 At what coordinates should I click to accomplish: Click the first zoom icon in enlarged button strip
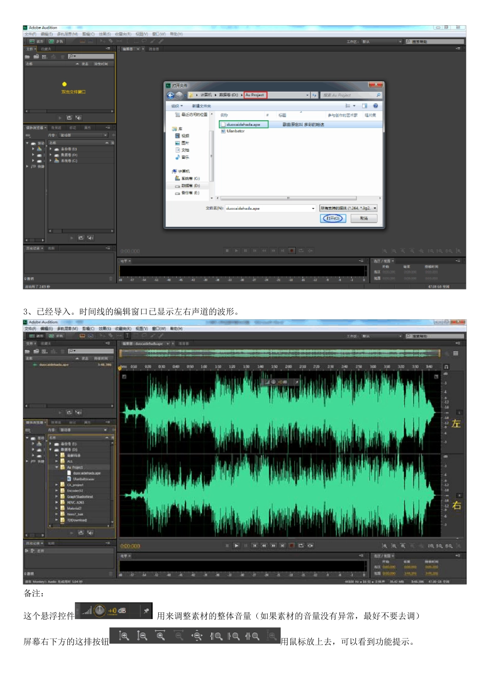click(124, 637)
